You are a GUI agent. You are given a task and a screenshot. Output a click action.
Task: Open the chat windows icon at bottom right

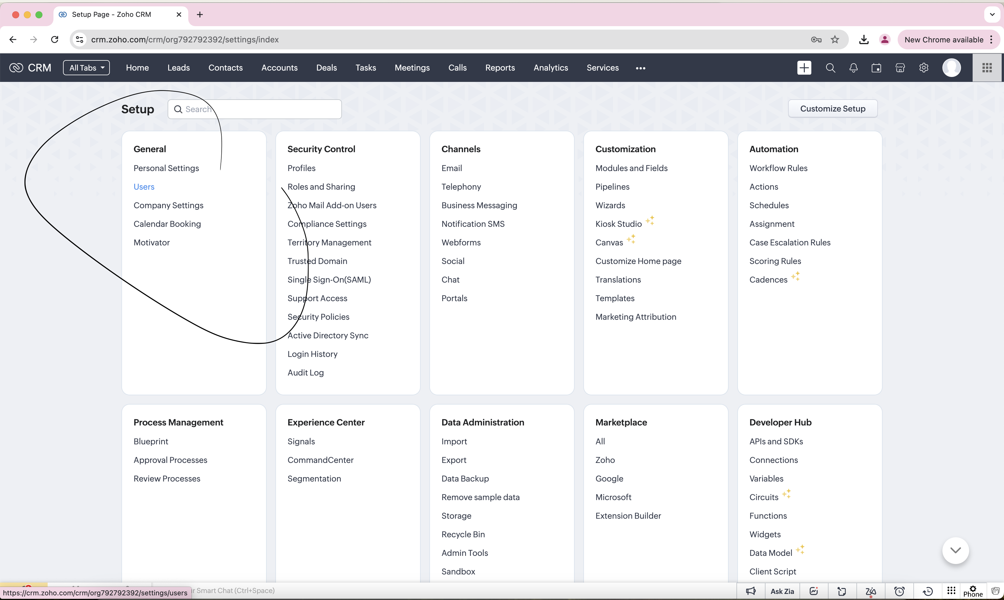tap(995, 591)
